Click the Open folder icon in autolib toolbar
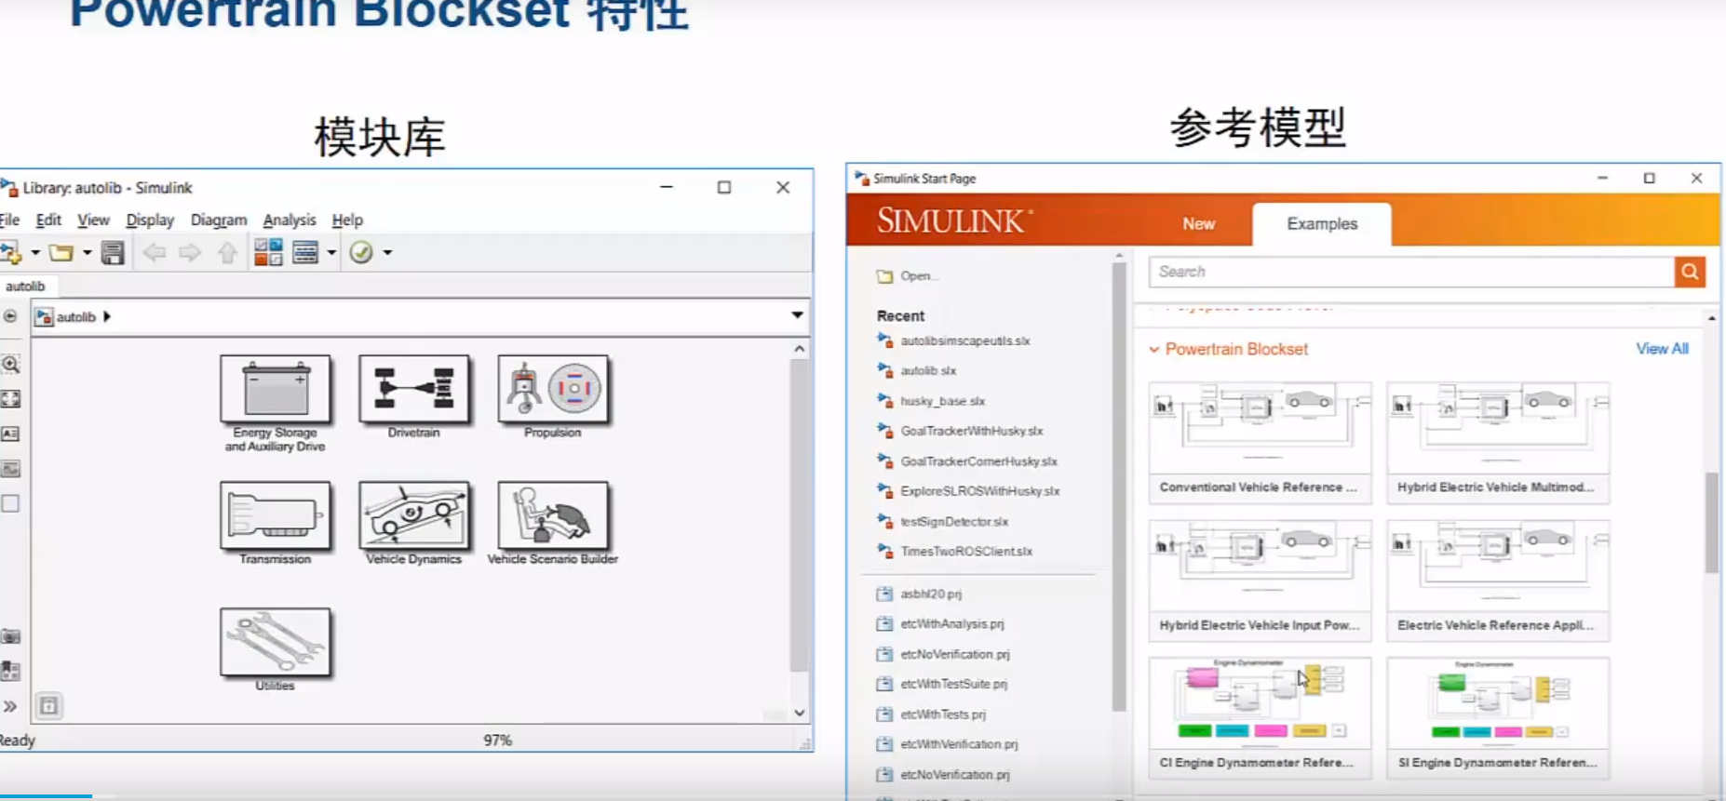Viewport: 1726px width, 801px height. coord(61,252)
